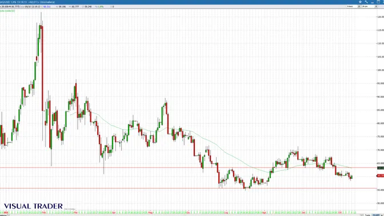Click the 50.00 price level label
This screenshot has width=384, height=216.
pos(381,203)
